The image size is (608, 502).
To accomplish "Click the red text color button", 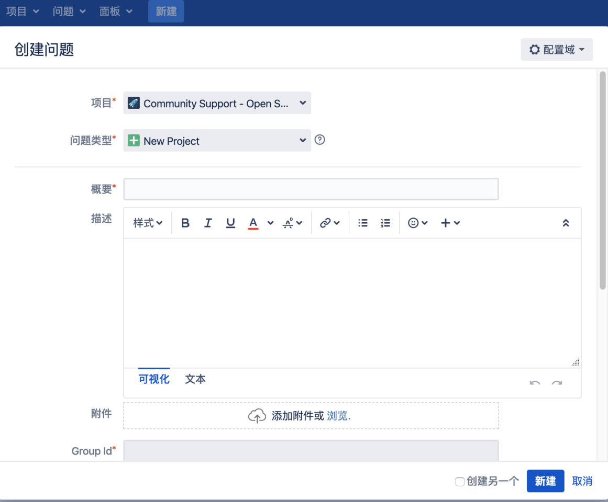I will pos(253,223).
